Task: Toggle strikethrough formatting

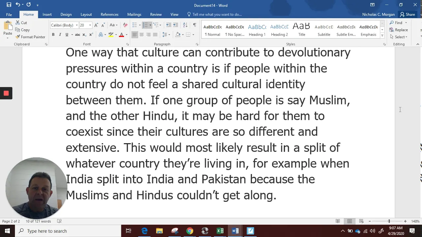Action: [x=77, y=35]
